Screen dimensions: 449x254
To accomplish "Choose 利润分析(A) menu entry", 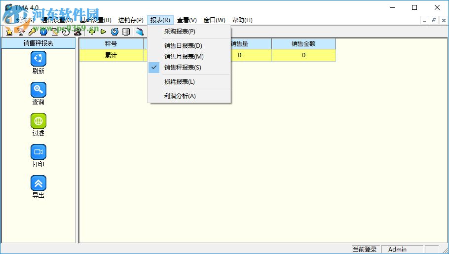I will (189, 96).
